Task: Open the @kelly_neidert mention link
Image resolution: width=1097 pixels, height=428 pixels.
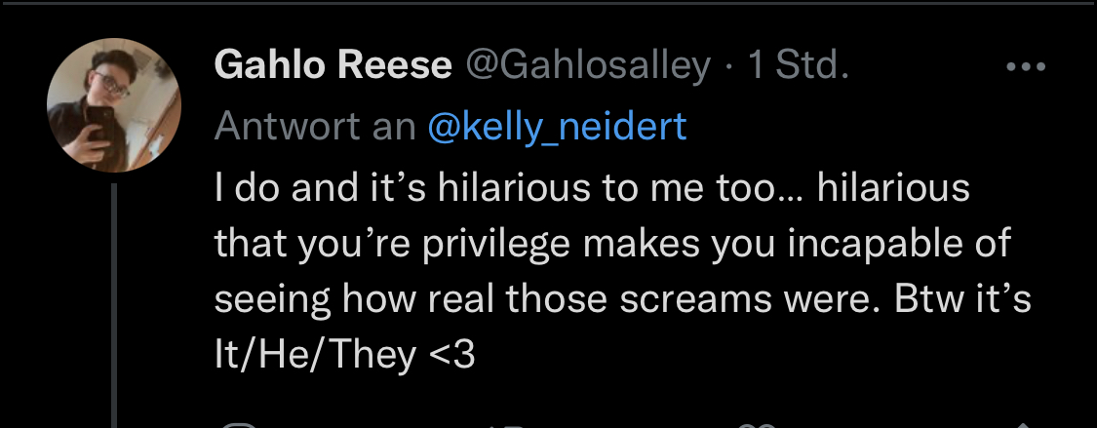Action: 556,127
